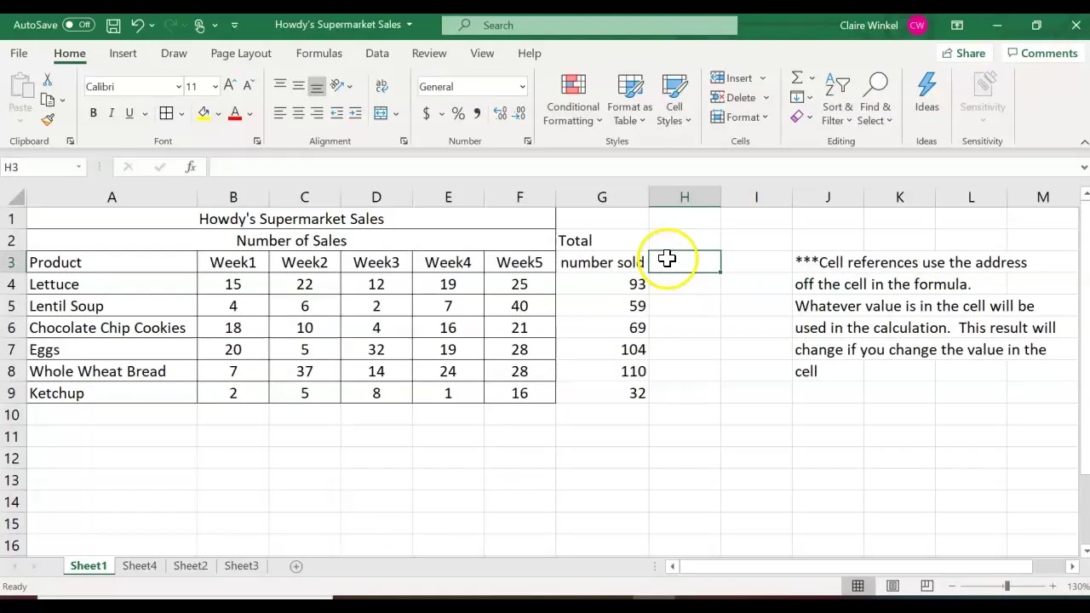Open the Font Color dropdown arrow
This screenshot has width=1090, height=613.
(x=250, y=113)
